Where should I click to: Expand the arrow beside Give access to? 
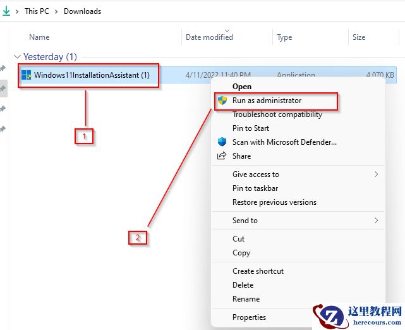tap(376, 174)
